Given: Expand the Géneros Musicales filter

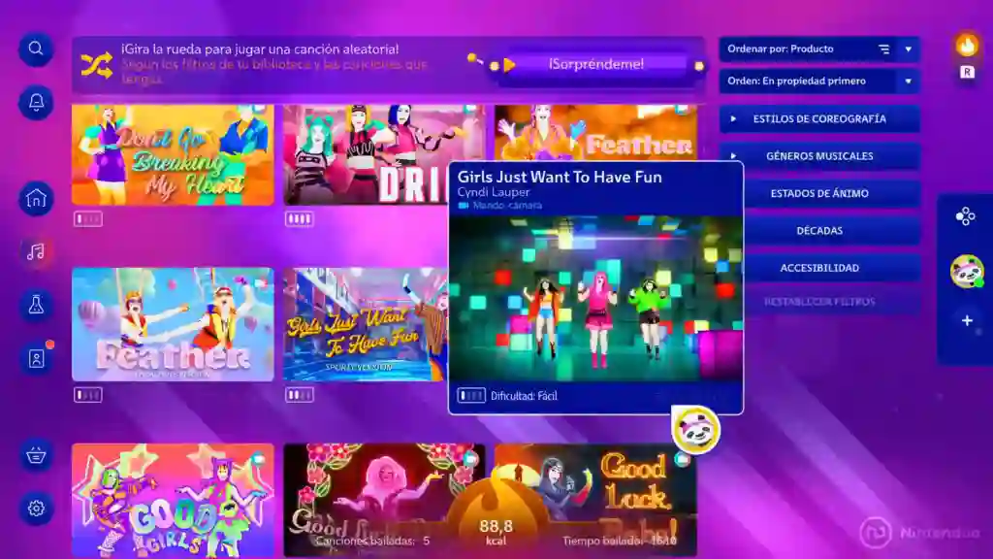Looking at the screenshot, I should [819, 155].
